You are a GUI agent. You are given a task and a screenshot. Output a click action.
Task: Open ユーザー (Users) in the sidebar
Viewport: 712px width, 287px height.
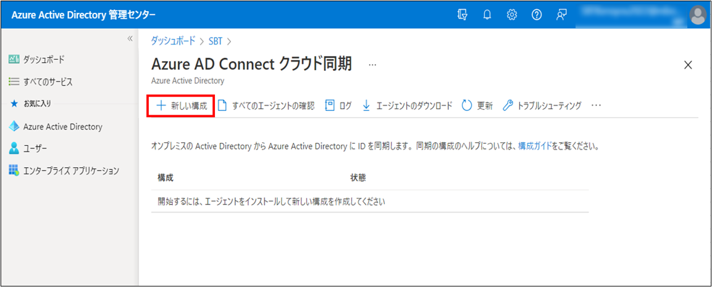pos(28,148)
